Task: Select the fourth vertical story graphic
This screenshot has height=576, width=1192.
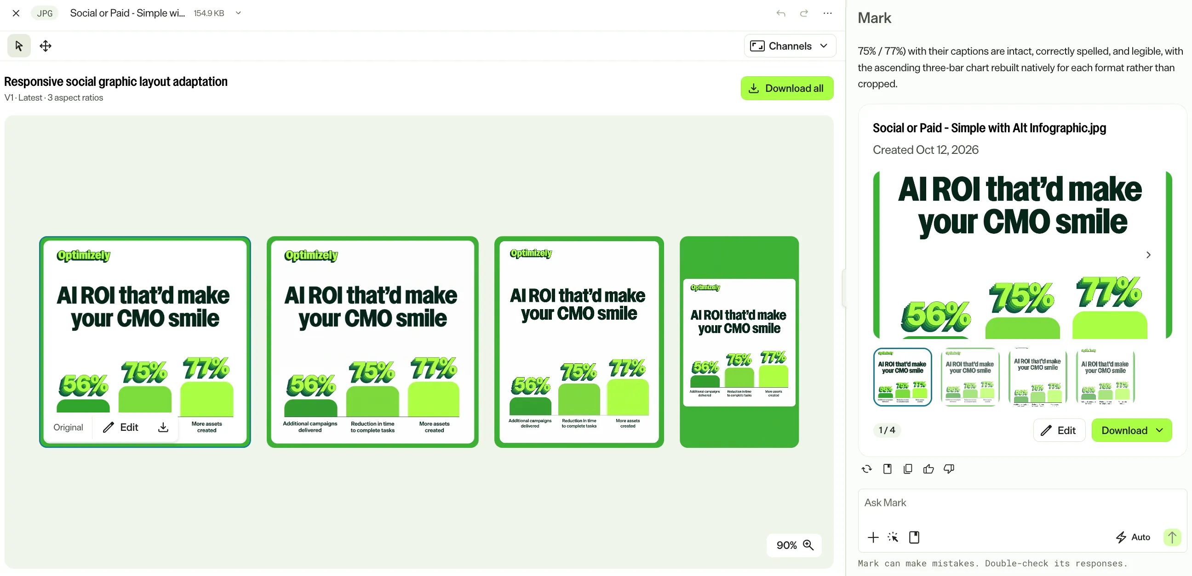Action: (x=739, y=342)
